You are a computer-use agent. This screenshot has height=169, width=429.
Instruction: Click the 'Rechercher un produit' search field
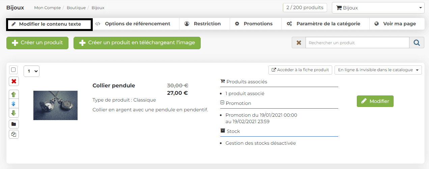coord(357,43)
